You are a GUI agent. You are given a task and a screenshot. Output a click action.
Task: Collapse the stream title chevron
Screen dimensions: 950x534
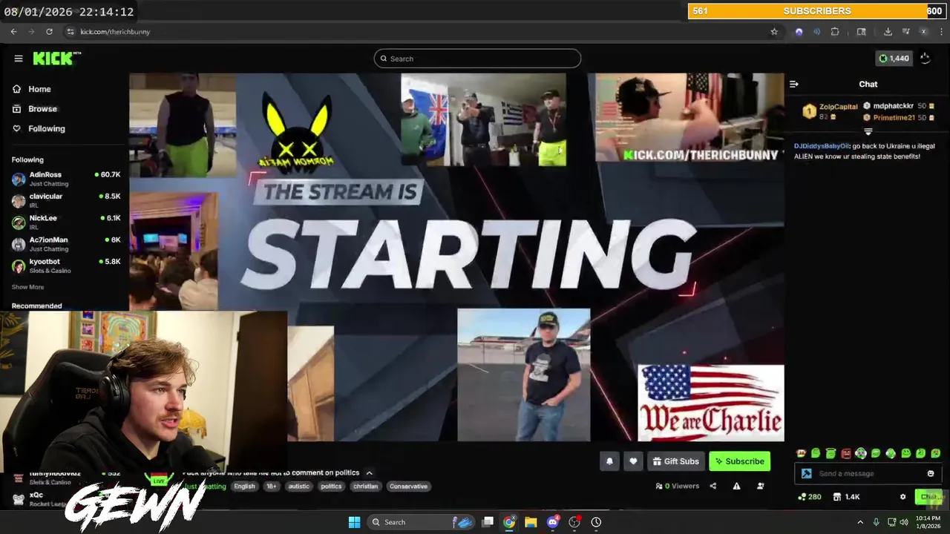(x=369, y=473)
